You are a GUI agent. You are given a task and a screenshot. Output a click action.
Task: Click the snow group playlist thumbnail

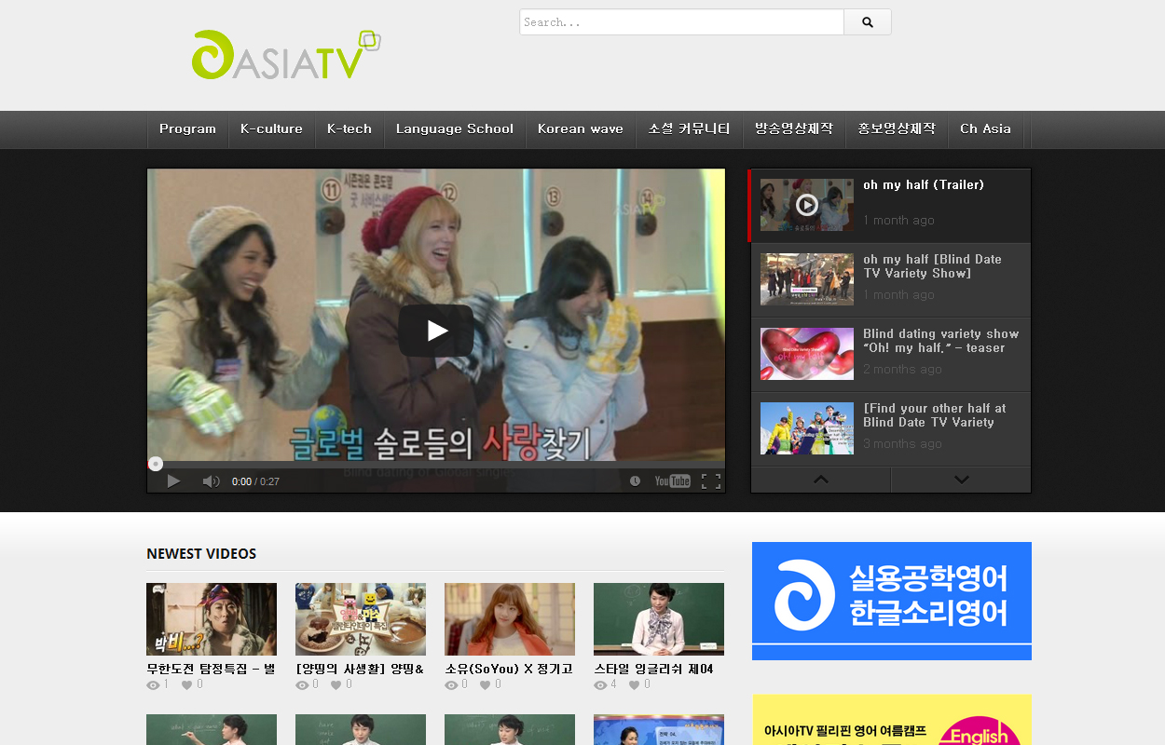pyautogui.click(x=807, y=428)
